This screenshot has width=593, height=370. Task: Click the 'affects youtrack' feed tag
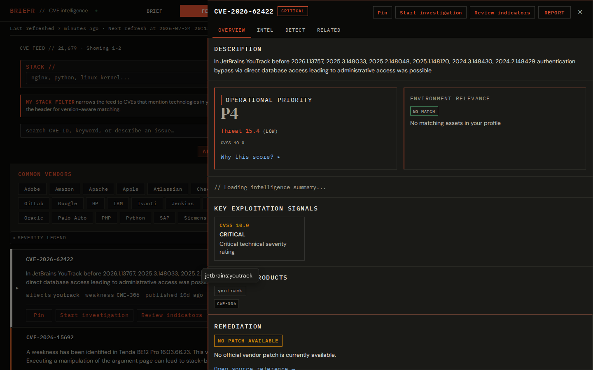click(x=53, y=295)
